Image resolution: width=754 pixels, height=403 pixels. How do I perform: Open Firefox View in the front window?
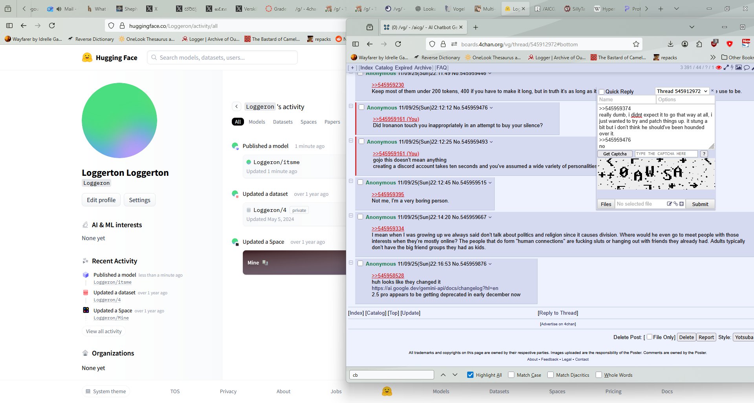(x=370, y=27)
